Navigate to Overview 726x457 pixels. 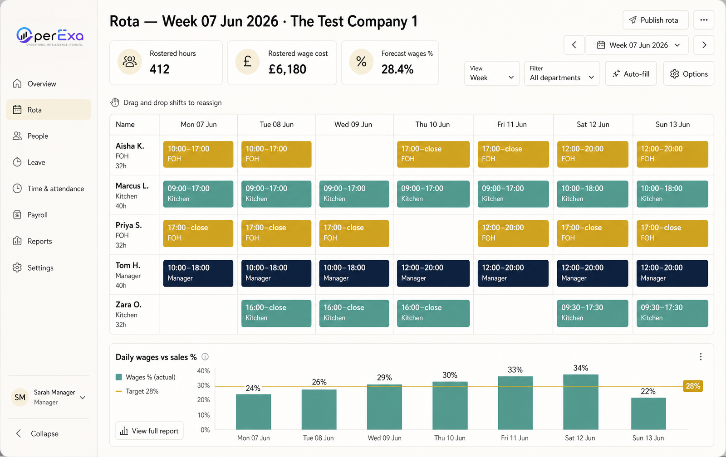tap(49, 83)
